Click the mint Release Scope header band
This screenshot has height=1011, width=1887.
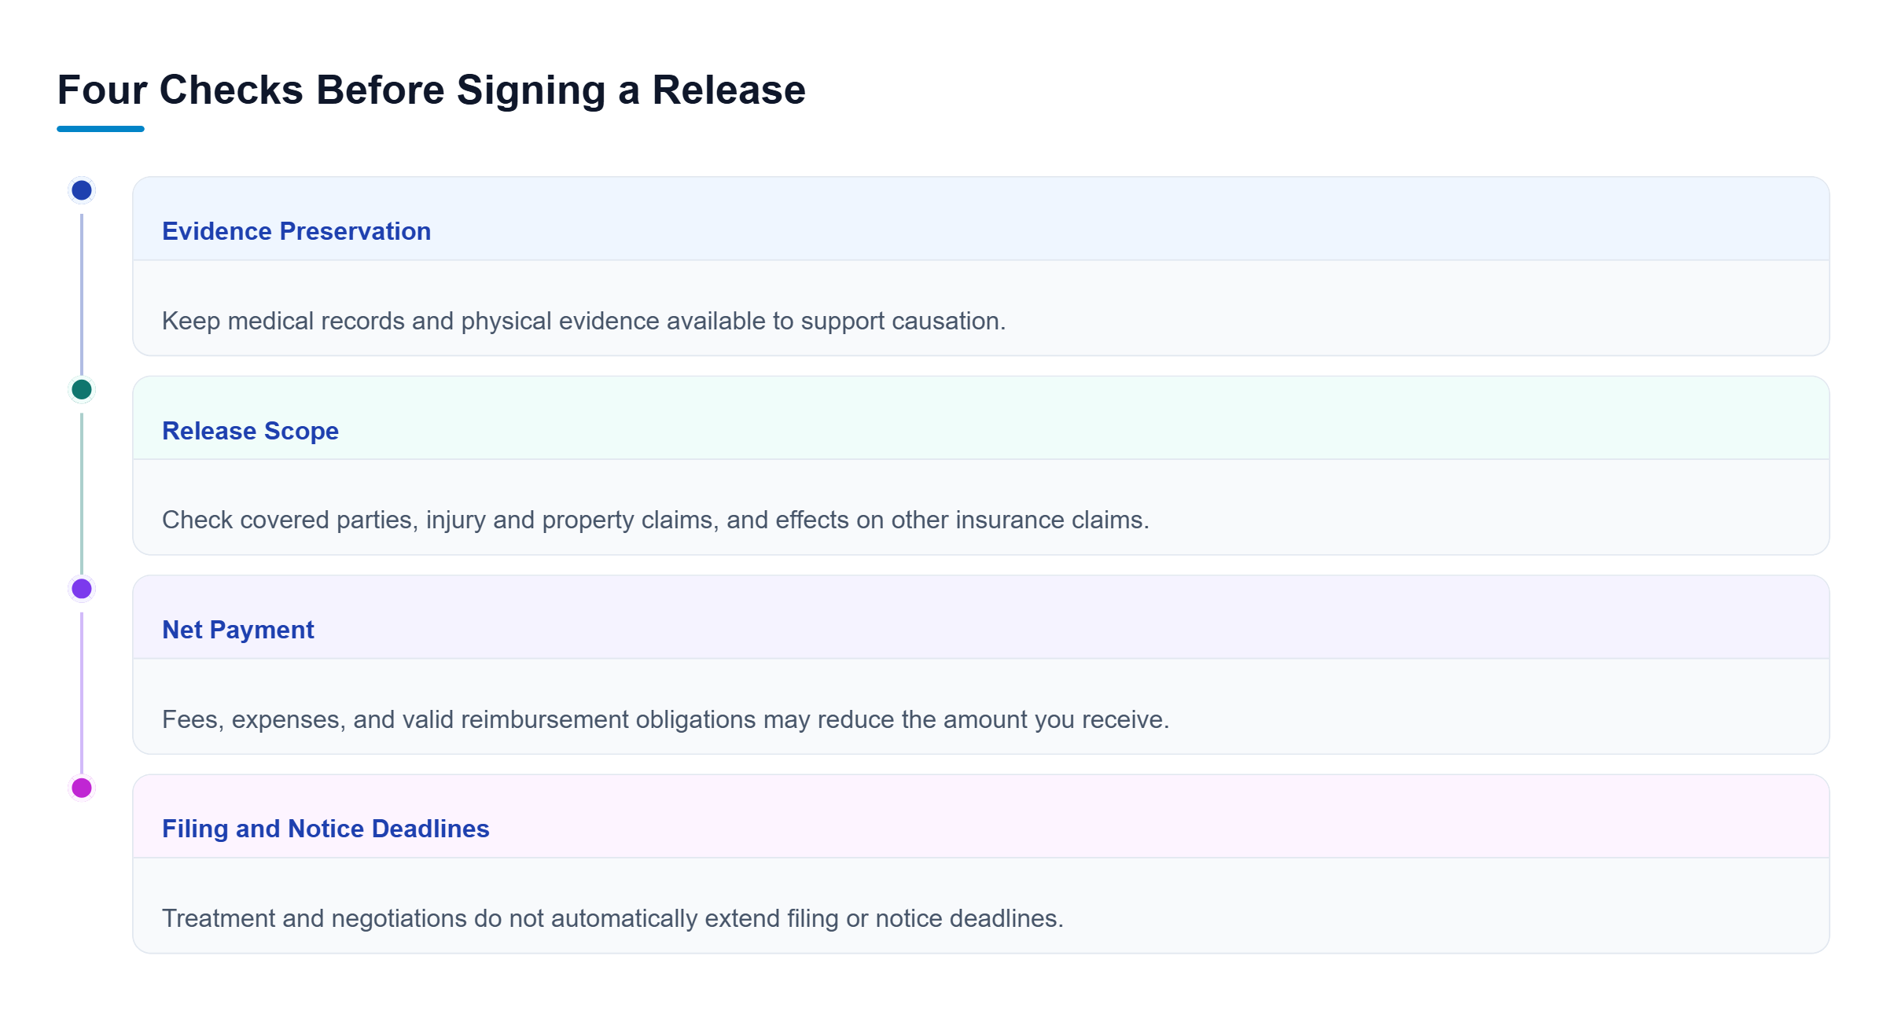click(981, 418)
